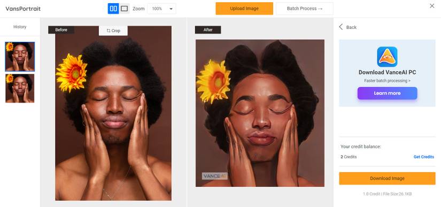Open the Faster batch processing link
Image resolution: width=441 pixels, height=207 pixels.
coord(387,81)
